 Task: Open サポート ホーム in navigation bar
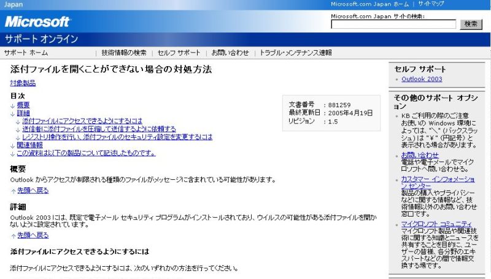point(26,53)
